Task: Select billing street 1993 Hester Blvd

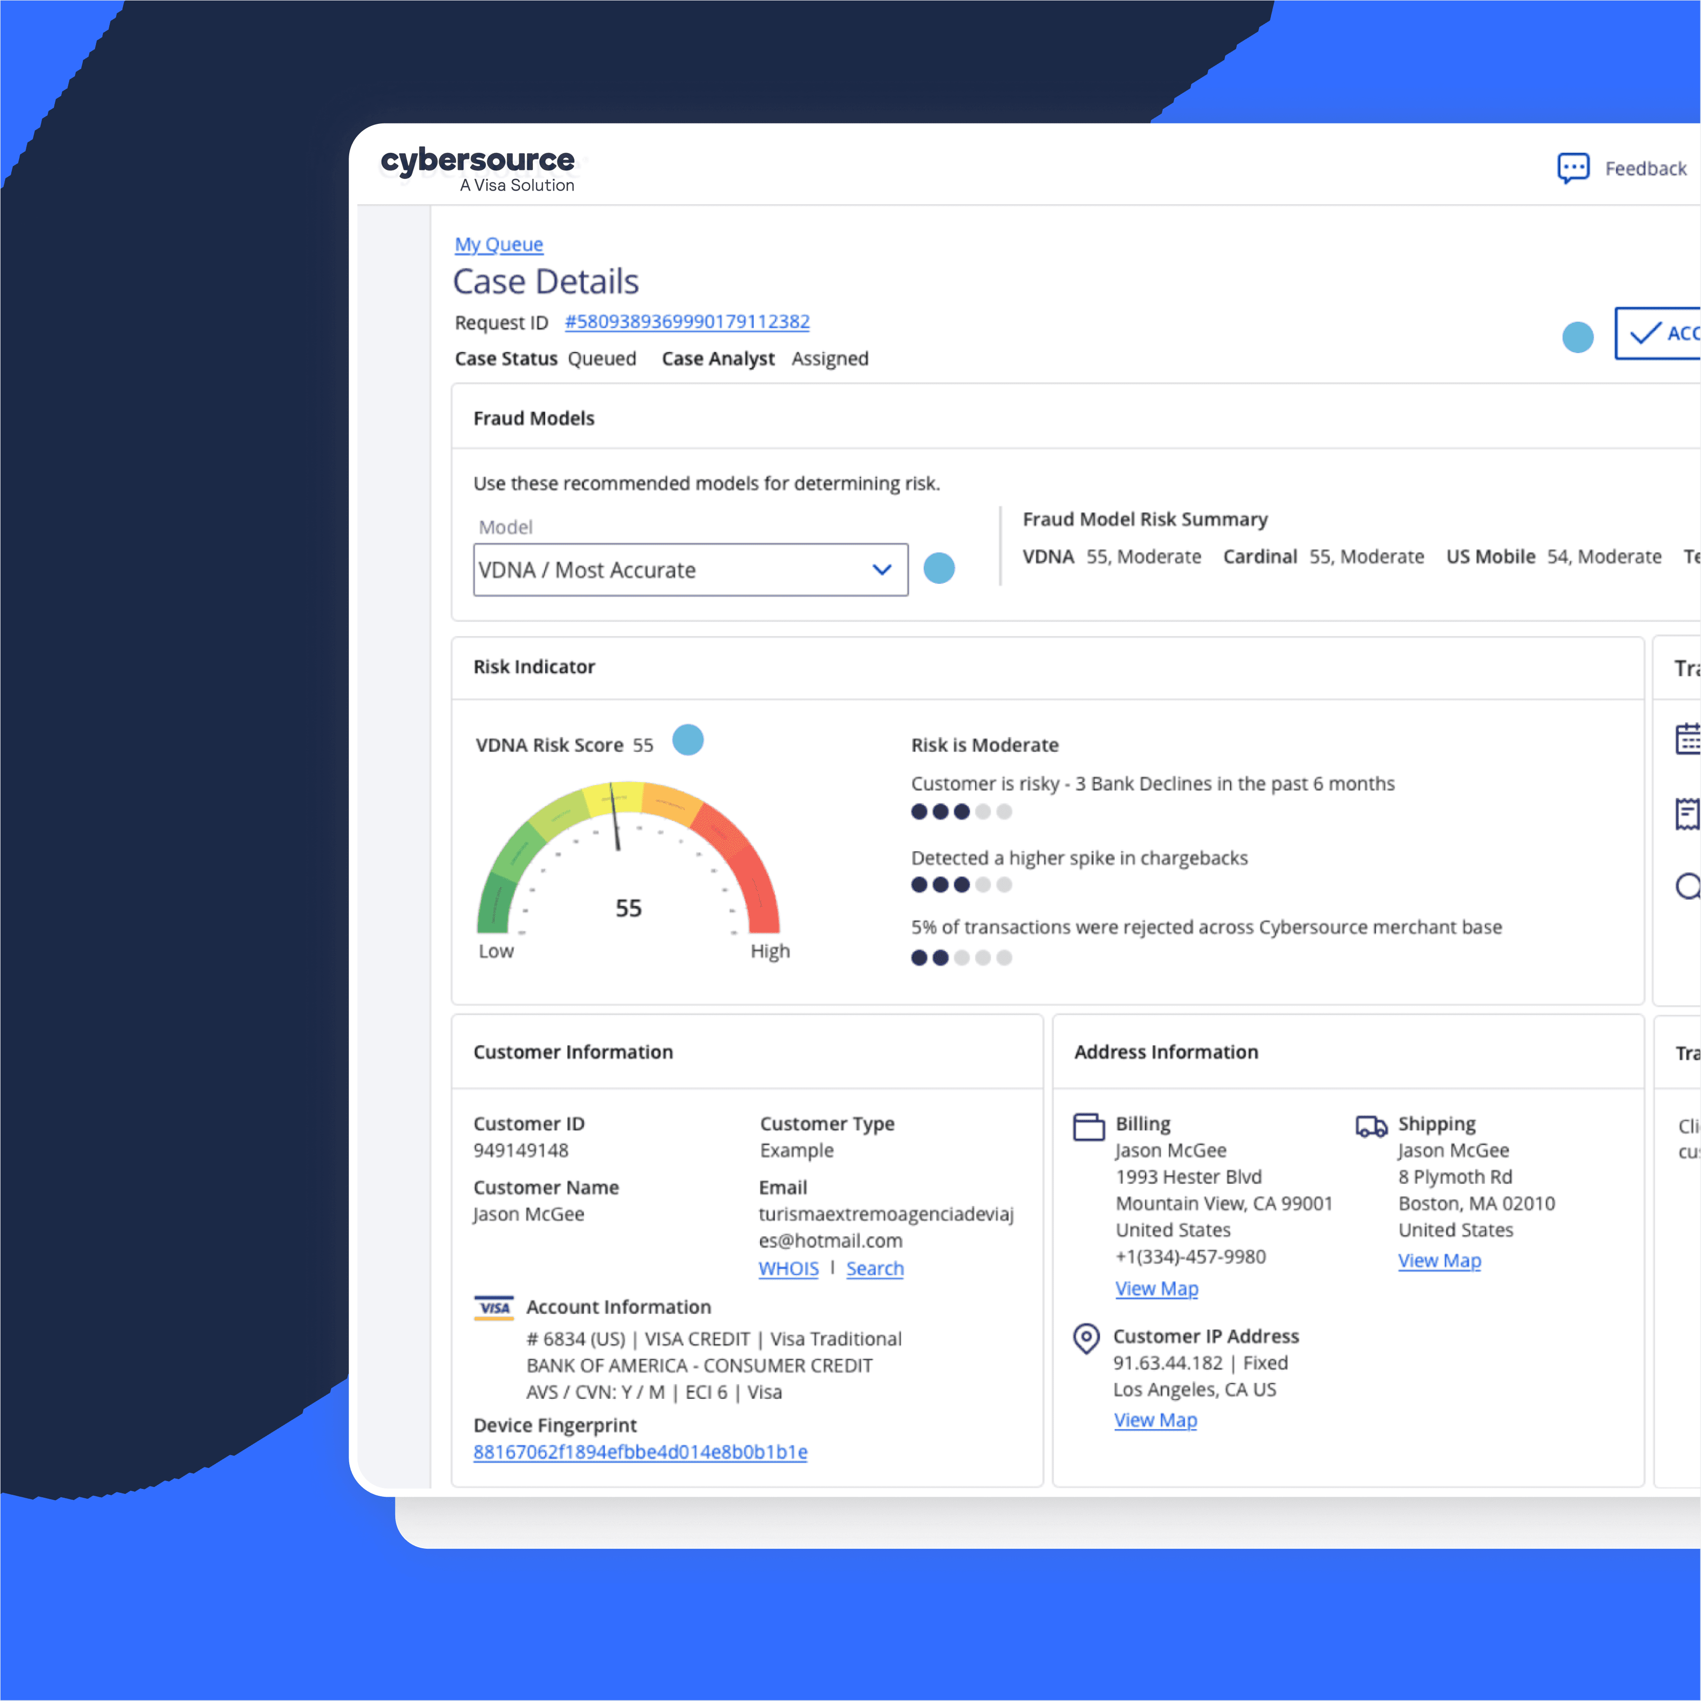Action: 1189,1177
